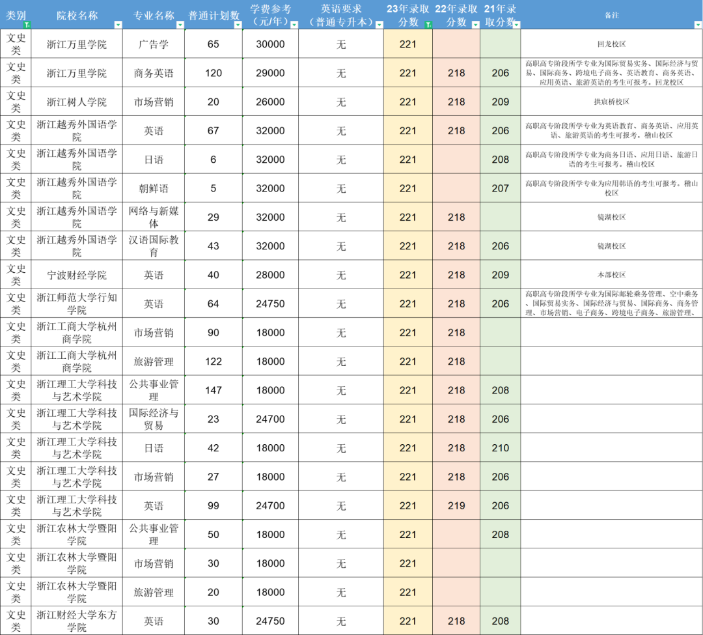The image size is (703, 635).
Task: Click the plan count cell 40
Action: pyautogui.click(x=214, y=275)
